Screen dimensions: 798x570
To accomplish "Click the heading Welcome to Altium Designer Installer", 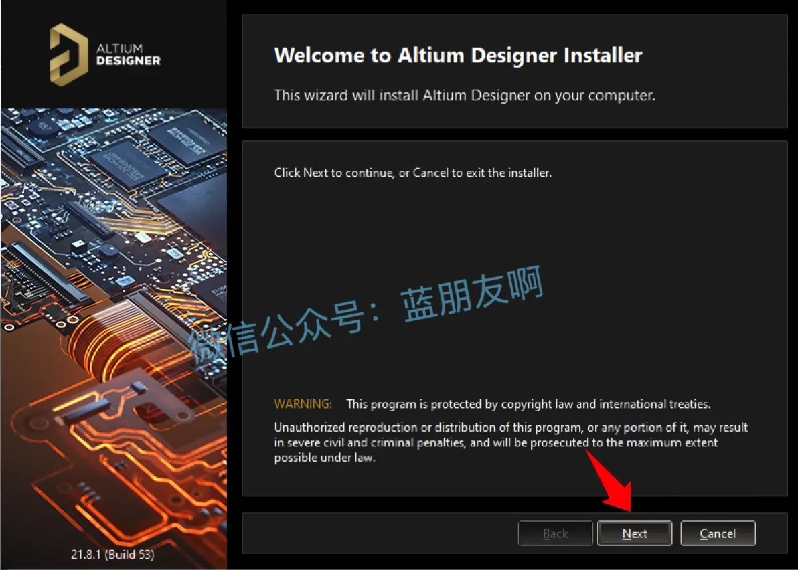I will coord(458,55).
